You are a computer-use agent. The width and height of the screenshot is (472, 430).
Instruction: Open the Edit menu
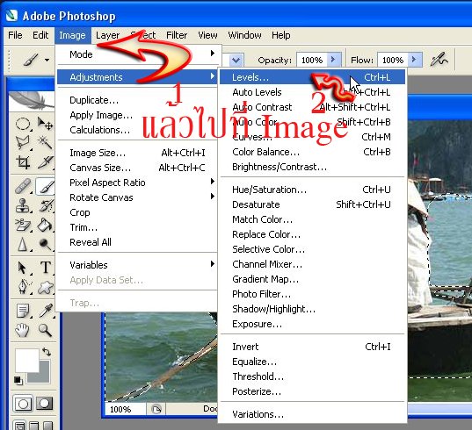40,35
